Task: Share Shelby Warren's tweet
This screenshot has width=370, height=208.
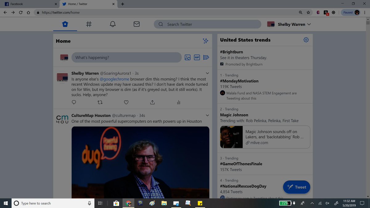Action: click(152, 102)
